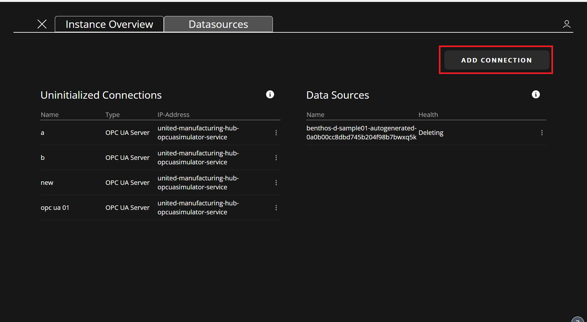Image resolution: width=587 pixels, height=322 pixels.
Task: Click the X close icon
Action: (42, 24)
